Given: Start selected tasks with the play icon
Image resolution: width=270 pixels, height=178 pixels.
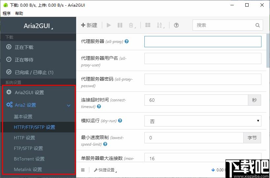Looking at the screenshot, I should pos(109,25).
